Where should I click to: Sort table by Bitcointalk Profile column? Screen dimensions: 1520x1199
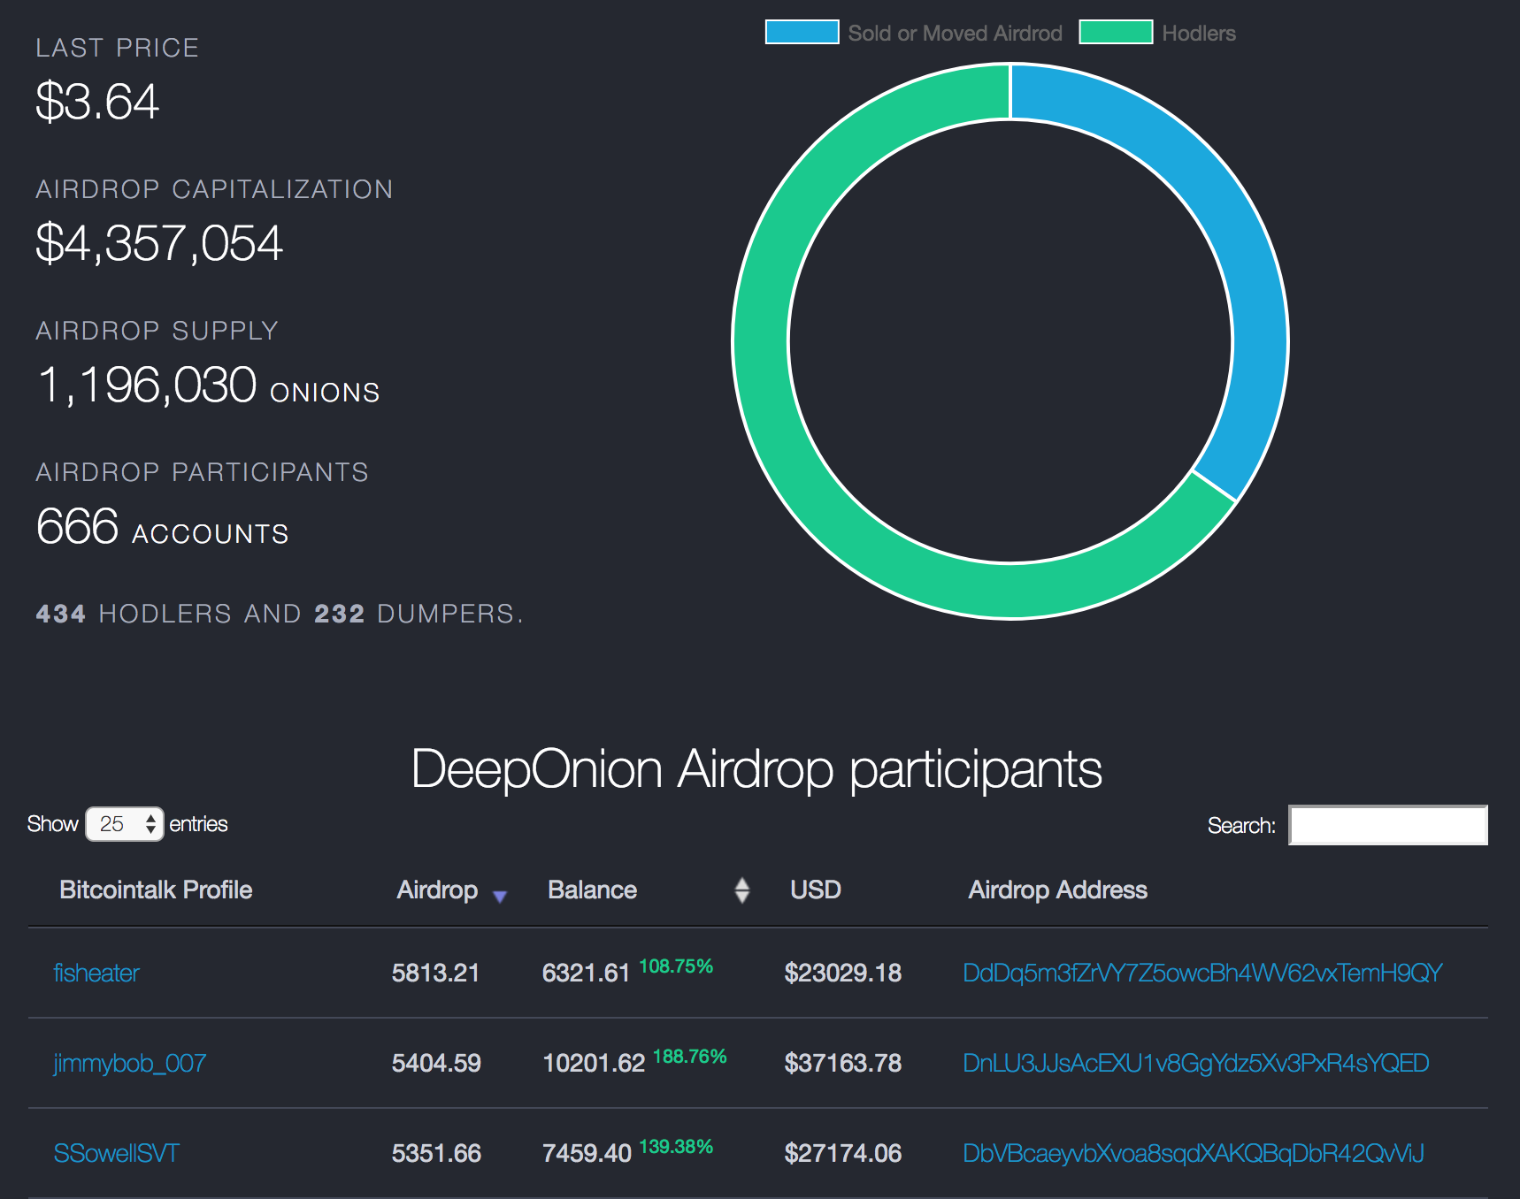click(x=156, y=890)
